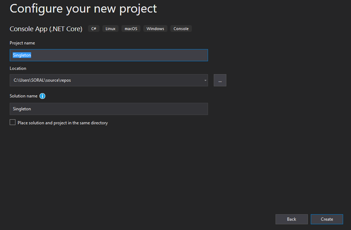Screen dimensions: 351x230
Task: Focus the Project name text field
Action: [x=109, y=55]
